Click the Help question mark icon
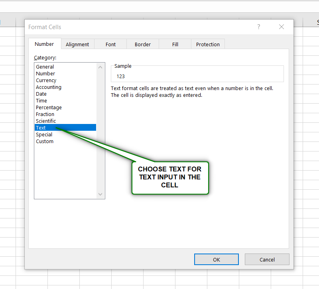This screenshot has height=289, width=319. click(258, 27)
